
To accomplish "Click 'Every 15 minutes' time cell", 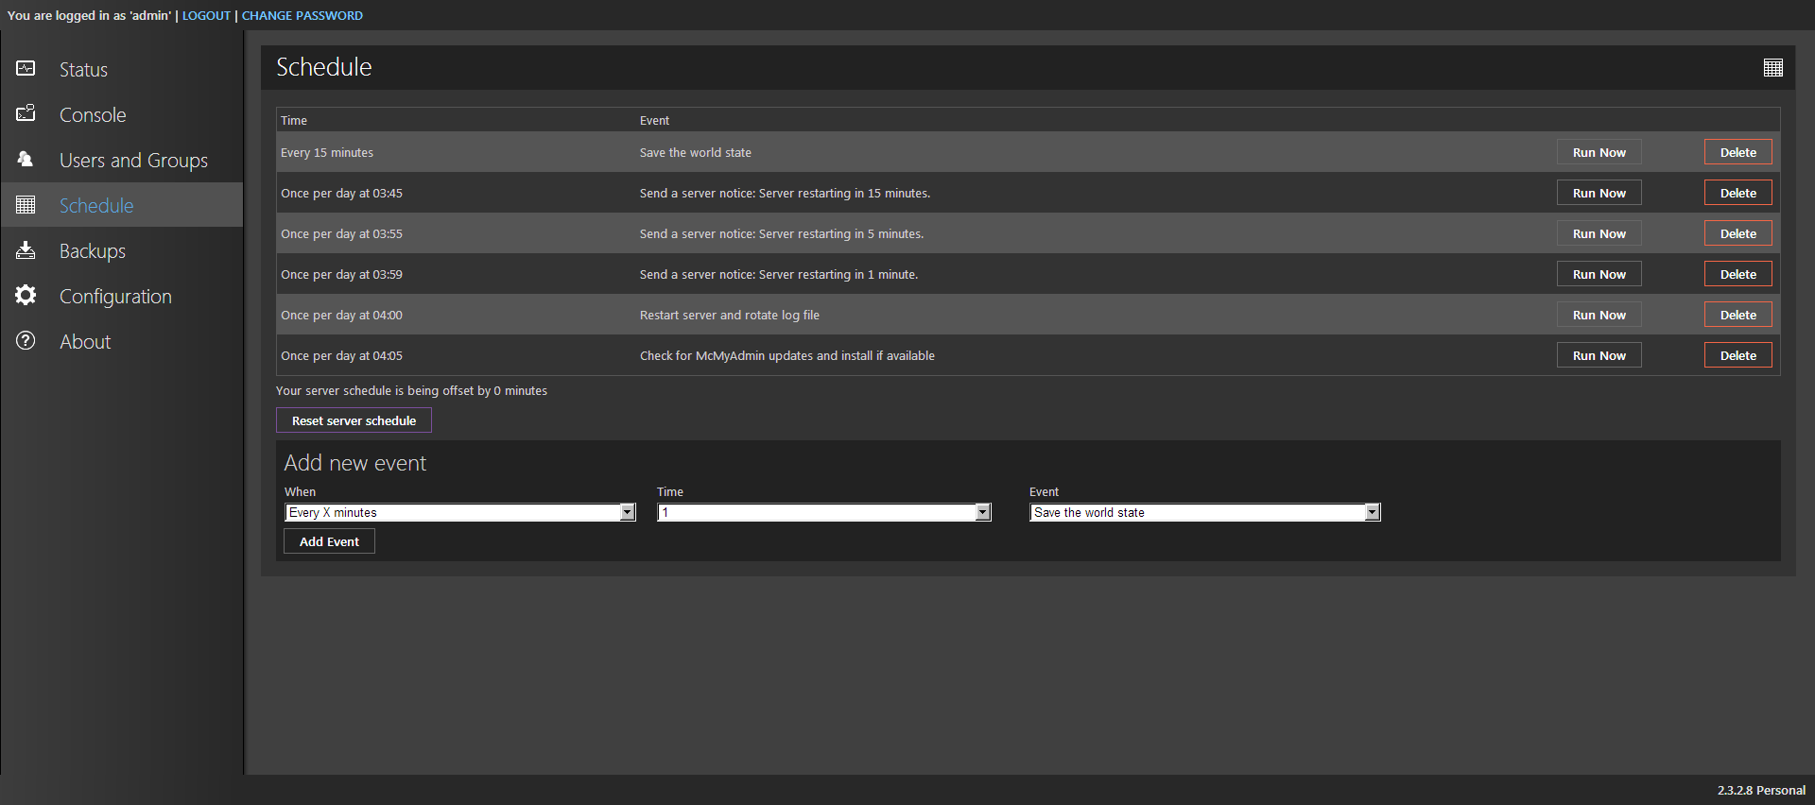I will coord(327,152).
